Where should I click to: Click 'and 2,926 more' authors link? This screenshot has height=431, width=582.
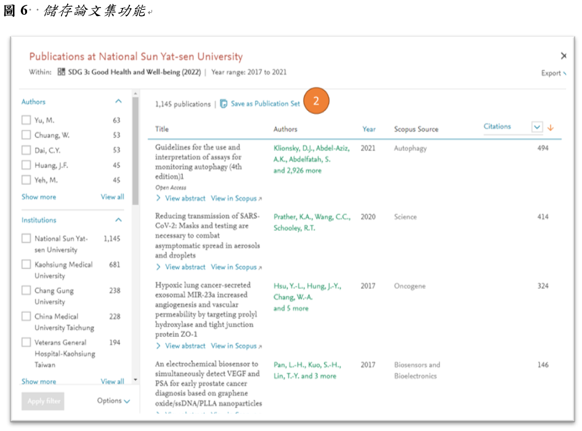(x=297, y=171)
